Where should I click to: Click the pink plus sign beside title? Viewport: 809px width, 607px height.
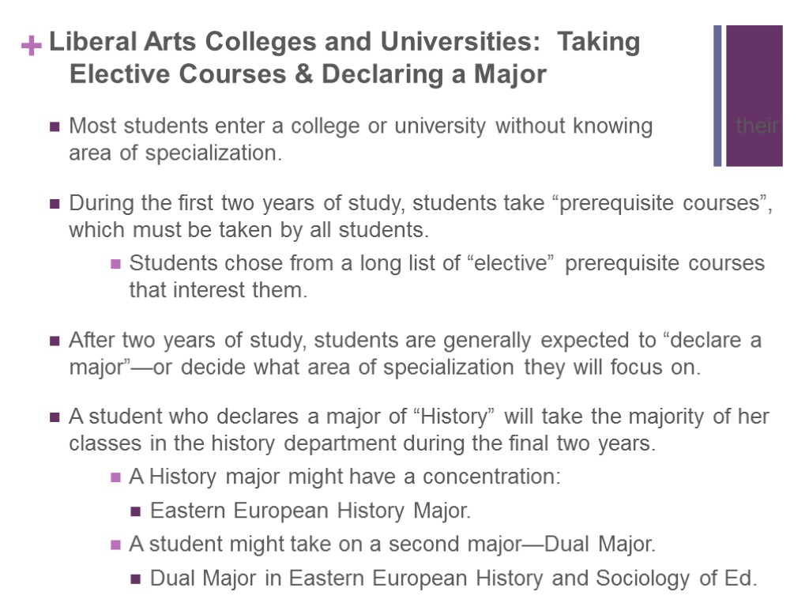coord(31,47)
